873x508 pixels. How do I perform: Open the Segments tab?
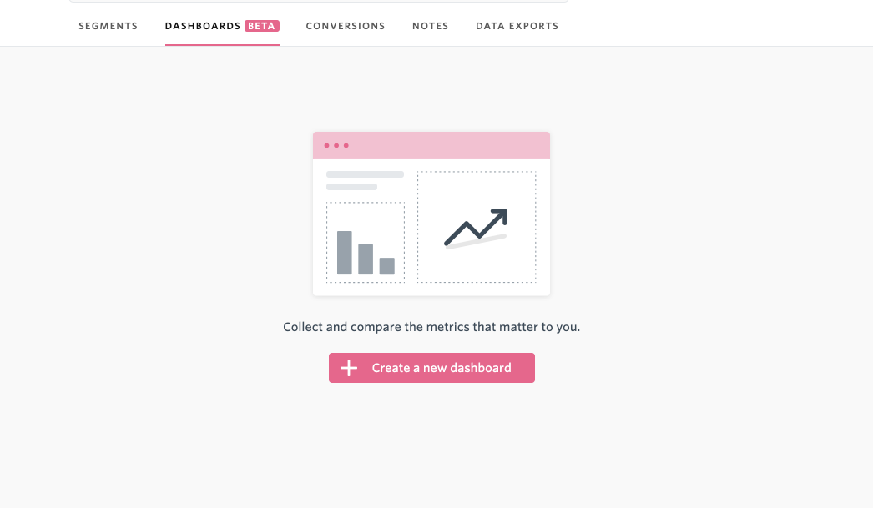tap(108, 26)
